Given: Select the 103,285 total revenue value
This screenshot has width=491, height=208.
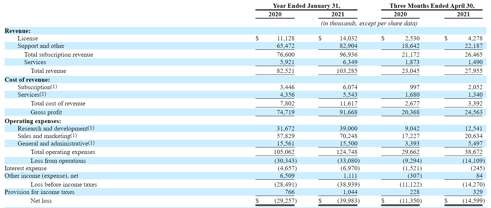Looking at the screenshot, I should tap(346, 71).
